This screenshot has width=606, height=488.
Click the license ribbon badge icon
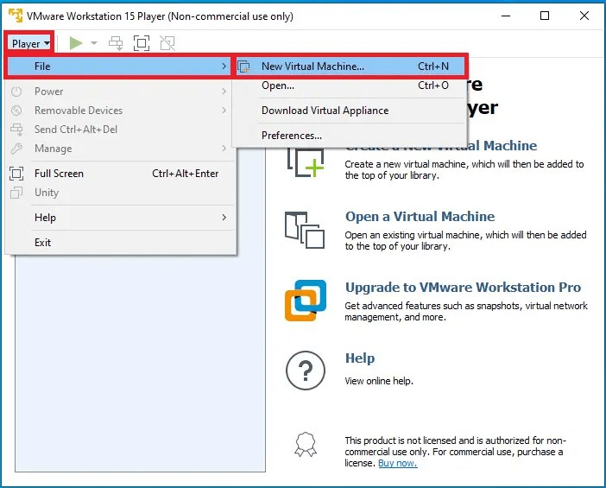[x=306, y=445]
